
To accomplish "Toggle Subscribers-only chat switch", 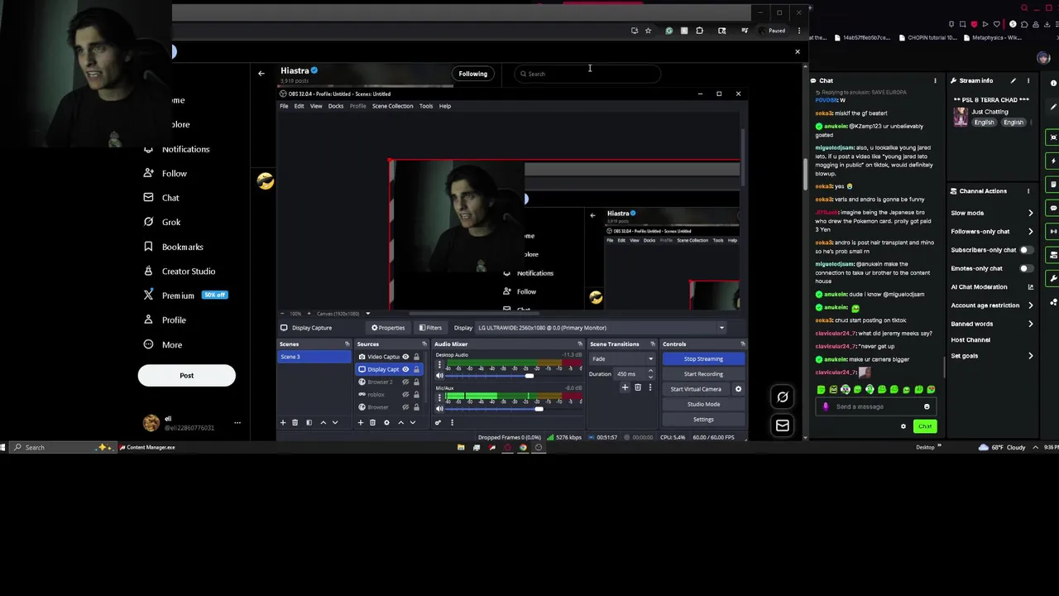I will click(1025, 250).
